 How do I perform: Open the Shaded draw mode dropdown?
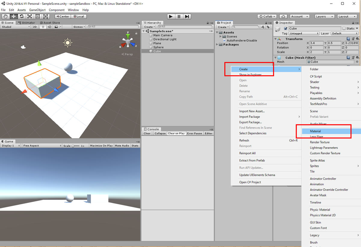point(16,27)
